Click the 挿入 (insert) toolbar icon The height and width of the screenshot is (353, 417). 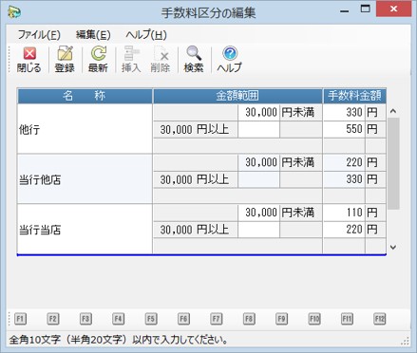[x=131, y=60]
